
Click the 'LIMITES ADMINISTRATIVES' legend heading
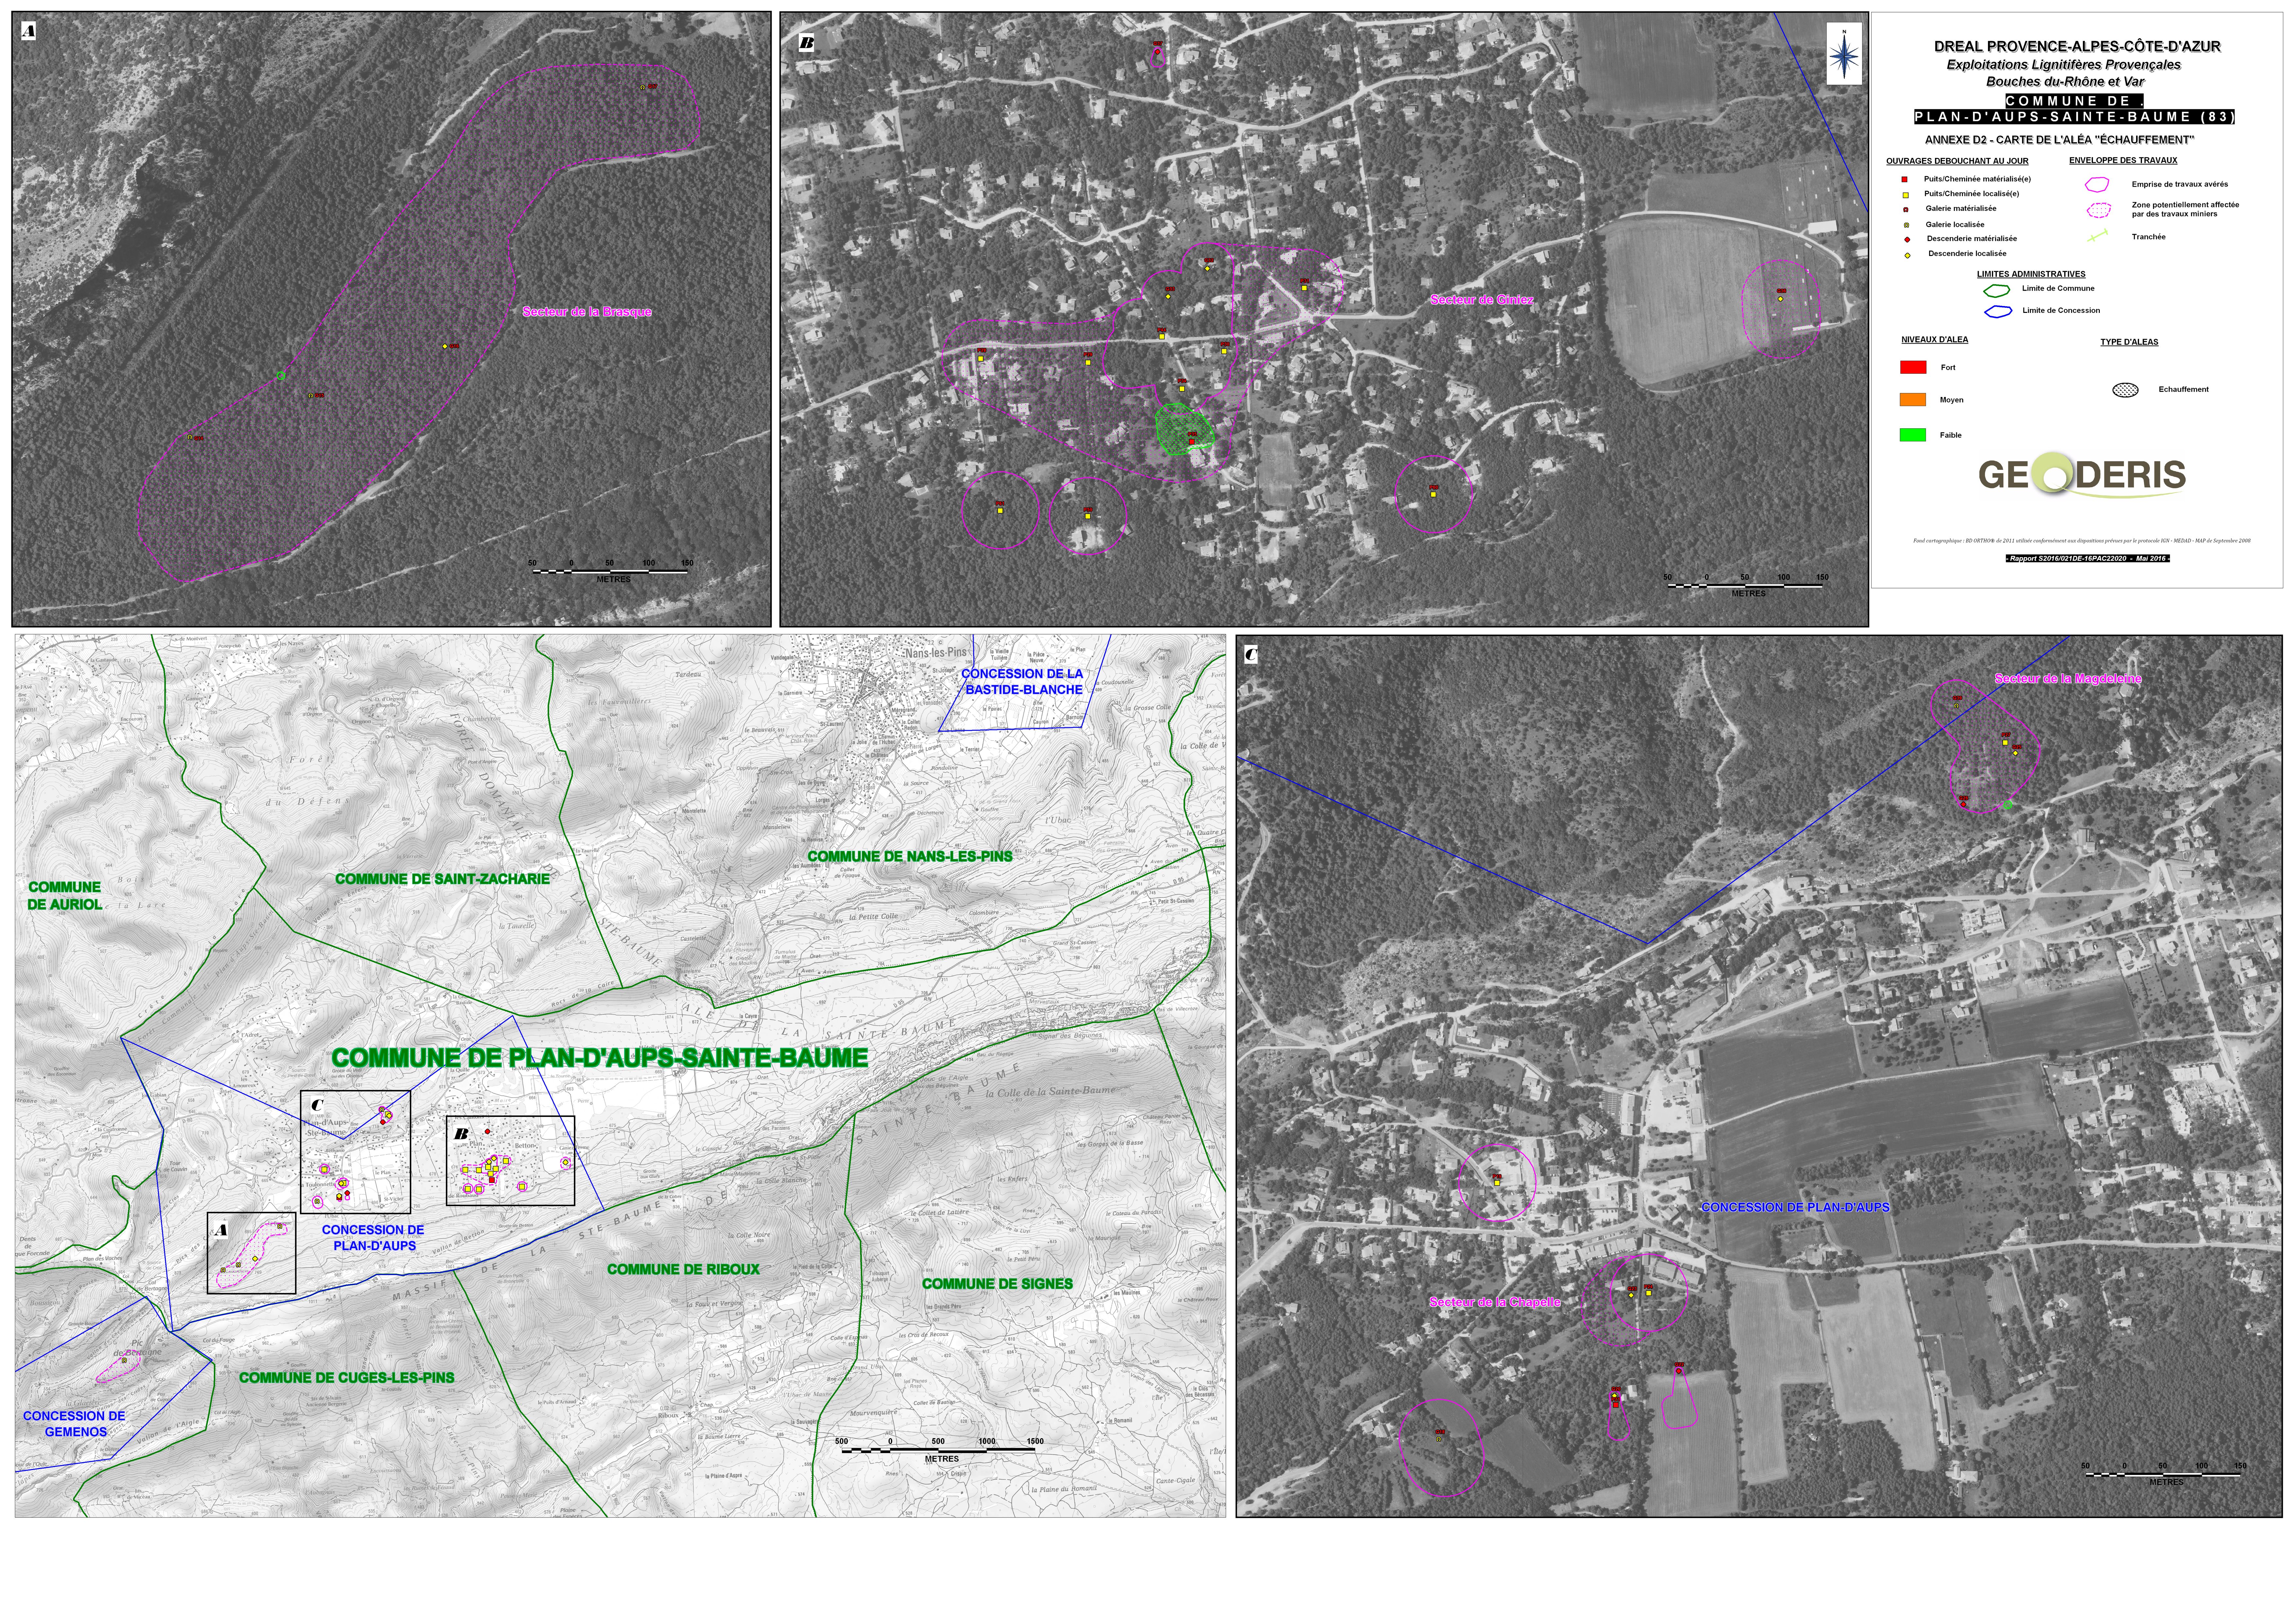(x=2031, y=274)
